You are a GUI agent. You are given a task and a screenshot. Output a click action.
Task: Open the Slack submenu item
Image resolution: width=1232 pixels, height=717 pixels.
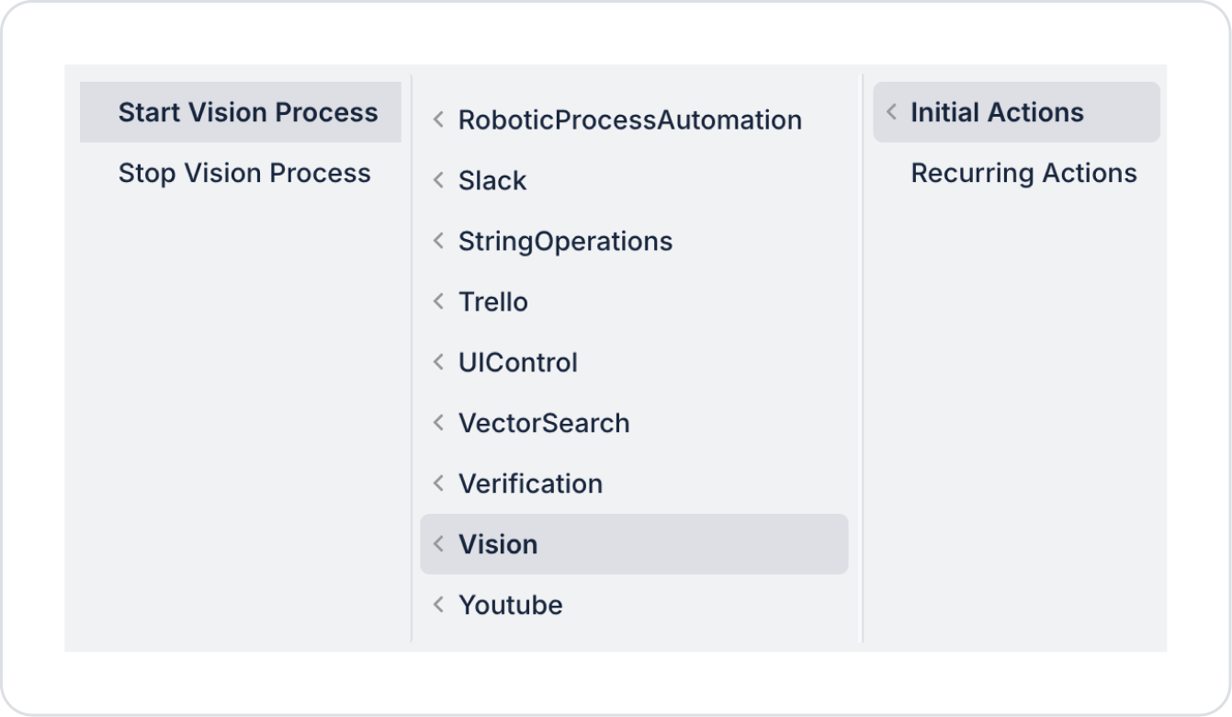(492, 180)
